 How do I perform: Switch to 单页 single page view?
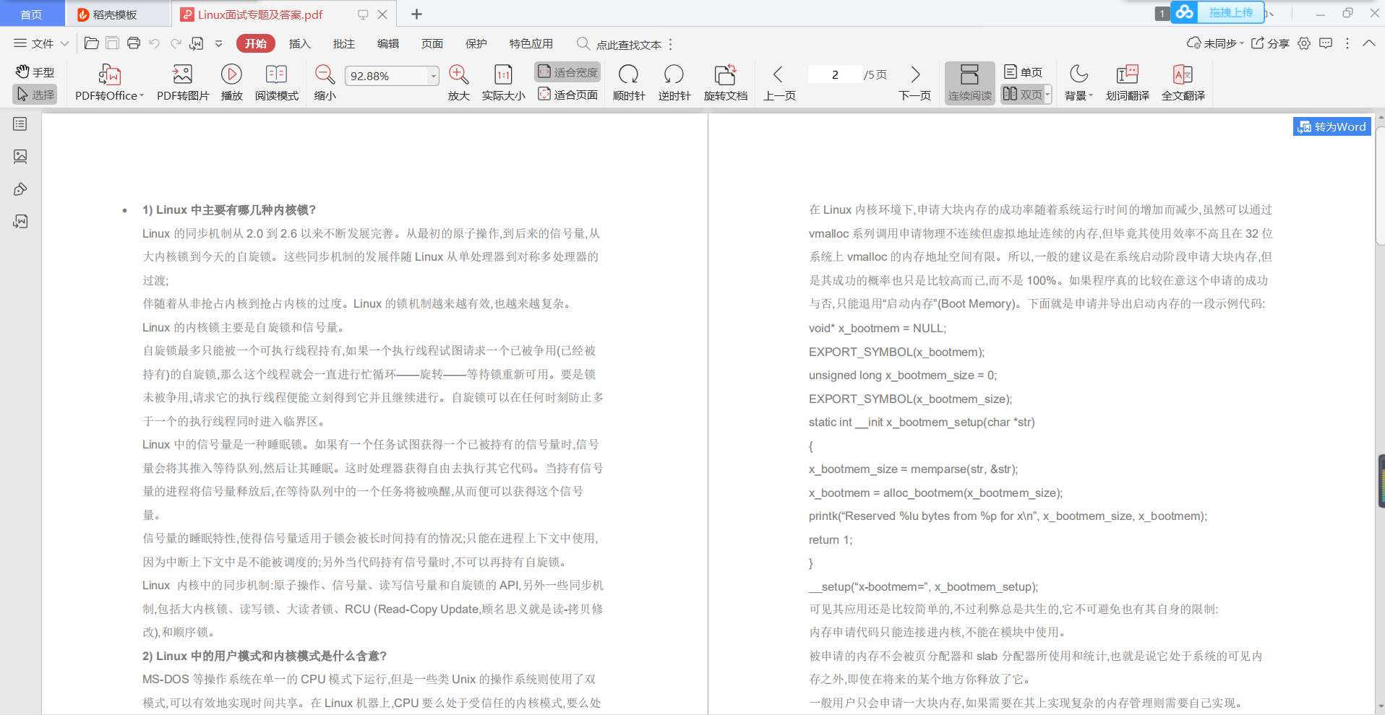click(1024, 71)
